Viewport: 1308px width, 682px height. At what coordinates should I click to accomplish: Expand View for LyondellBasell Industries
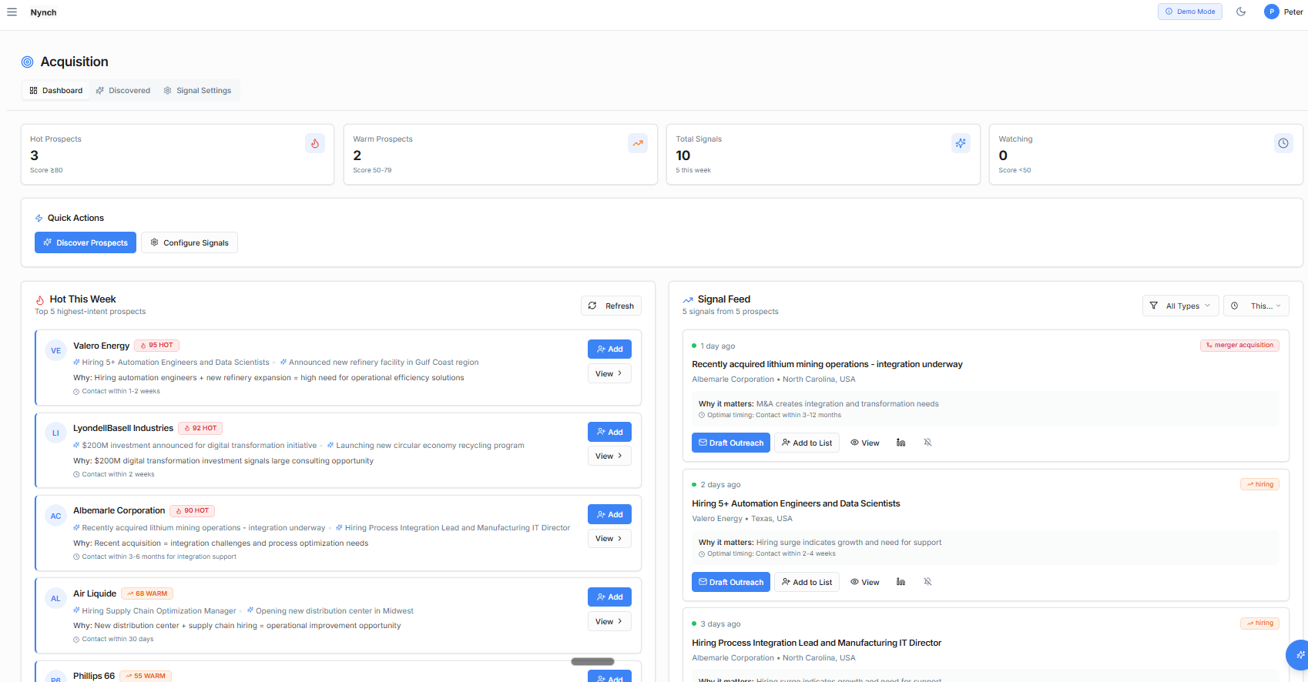[609, 456]
